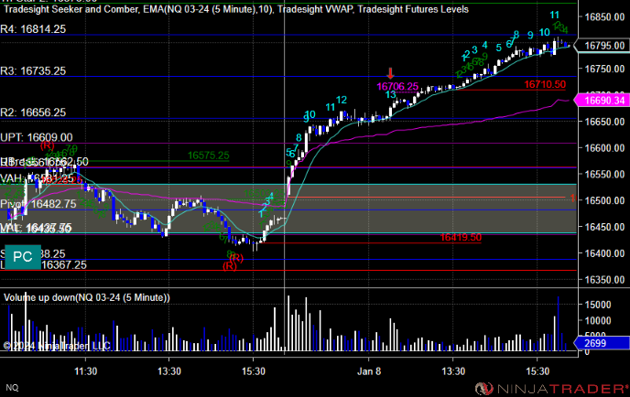Click the 16400.00 price axis label
This screenshot has width=630, height=397.
coord(604,253)
